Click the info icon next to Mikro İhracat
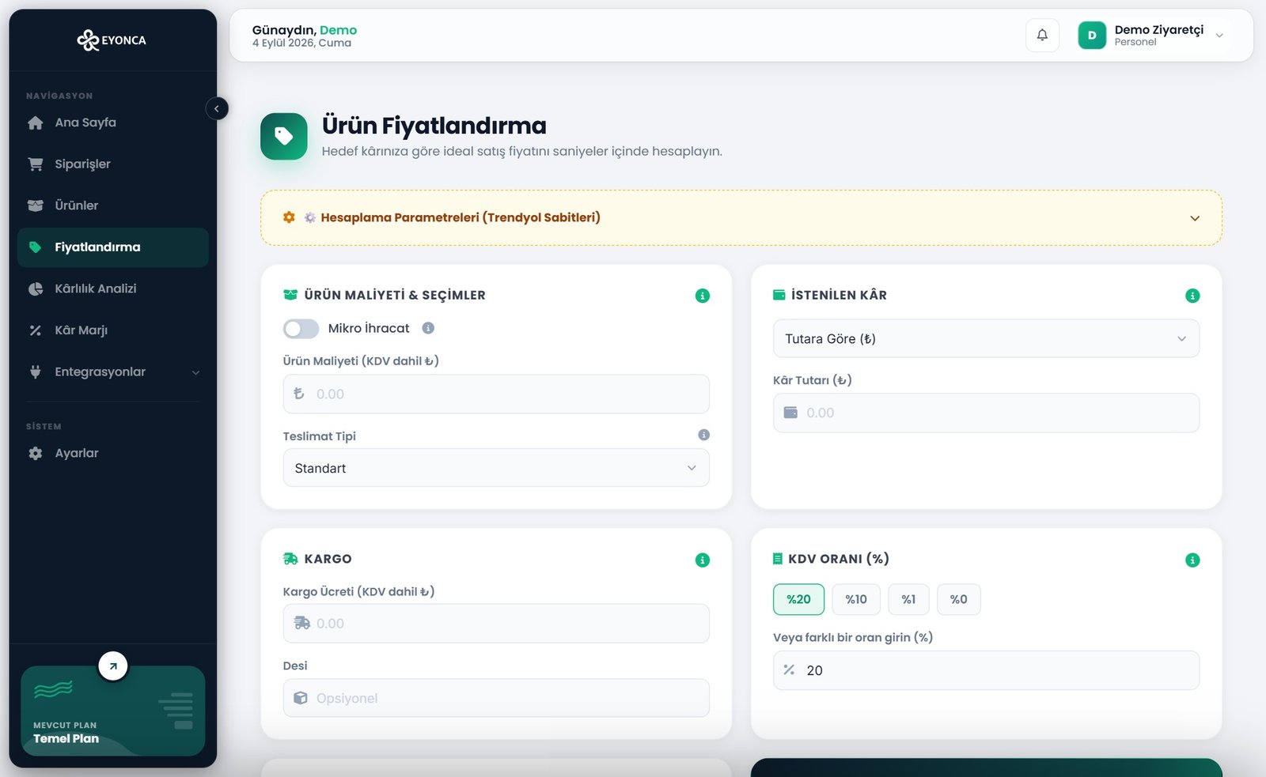The width and height of the screenshot is (1266, 777). [428, 328]
